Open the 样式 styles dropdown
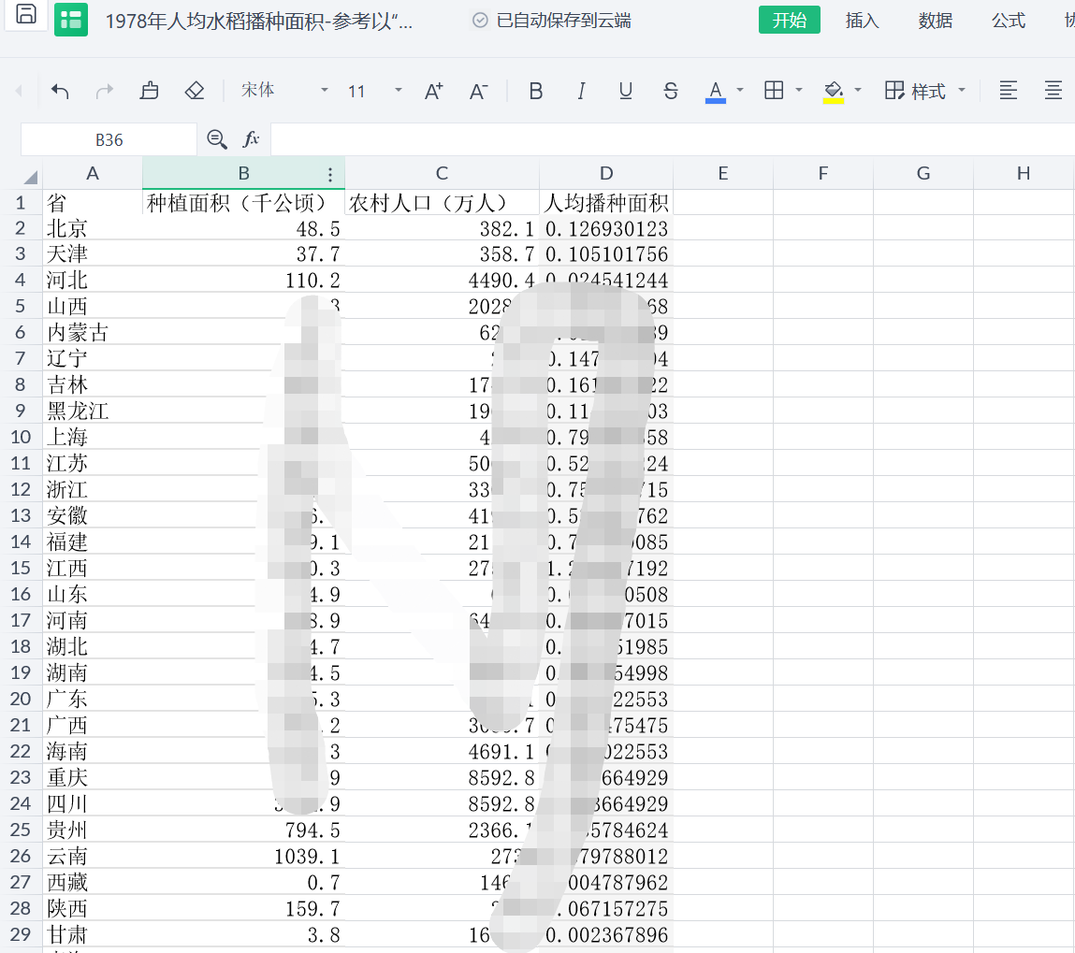 point(925,91)
